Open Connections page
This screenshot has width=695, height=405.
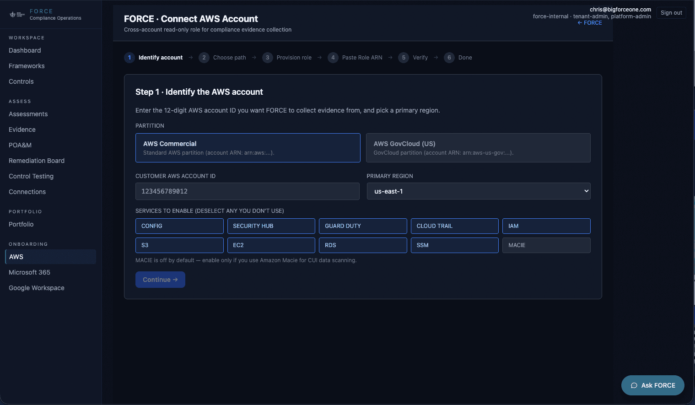pyautogui.click(x=27, y=192)
